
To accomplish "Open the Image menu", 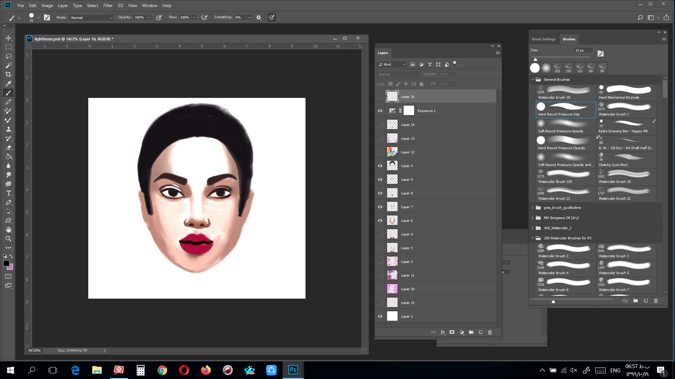I will [47, 5].
